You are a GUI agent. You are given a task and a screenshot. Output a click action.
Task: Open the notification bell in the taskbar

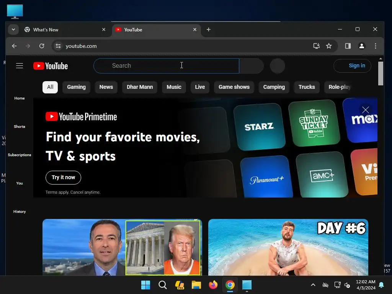382,285
